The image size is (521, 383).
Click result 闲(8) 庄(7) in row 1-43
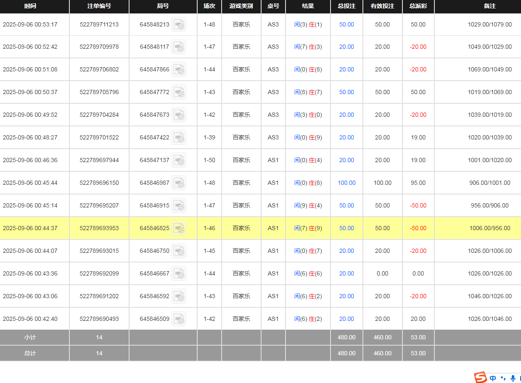pyautogui.click(x=308, y=92)
